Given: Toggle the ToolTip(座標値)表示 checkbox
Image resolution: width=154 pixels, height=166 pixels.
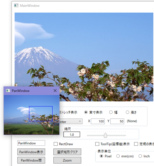Looking at the screenshot, I should tap(97, 144).
